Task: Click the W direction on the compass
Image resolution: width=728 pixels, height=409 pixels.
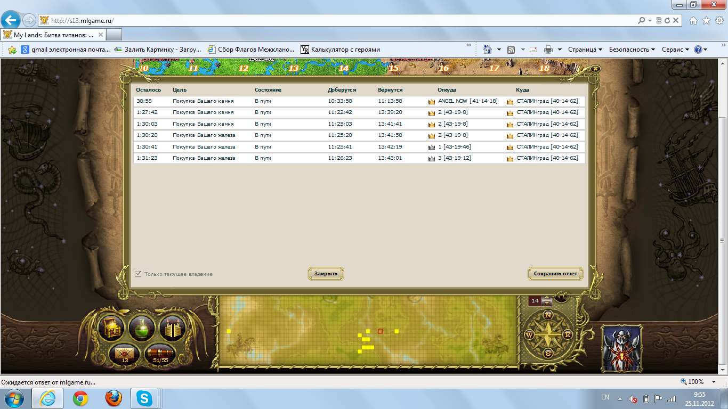Action: (x=529, y=335)
